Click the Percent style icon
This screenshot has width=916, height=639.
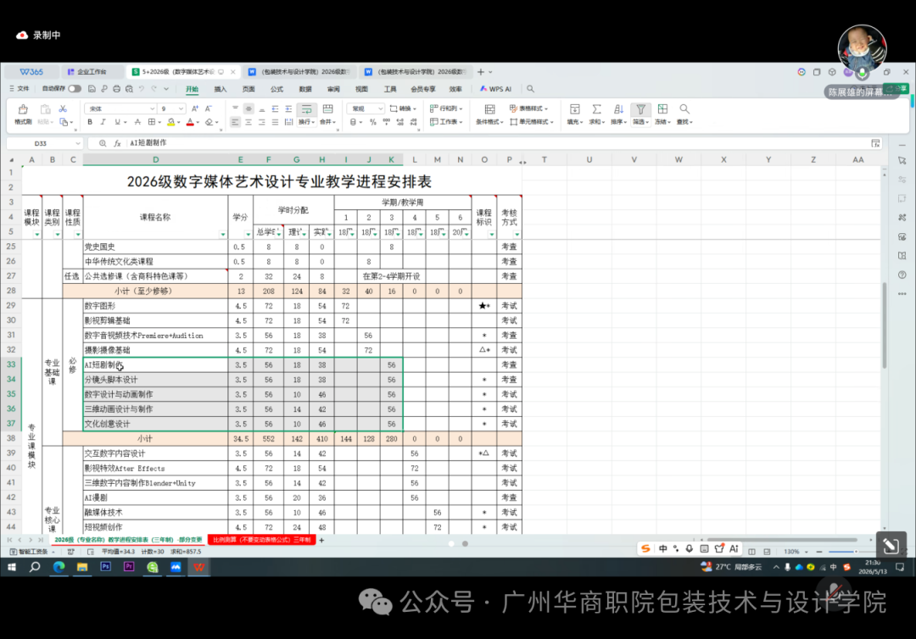click(x=372, y=122)
